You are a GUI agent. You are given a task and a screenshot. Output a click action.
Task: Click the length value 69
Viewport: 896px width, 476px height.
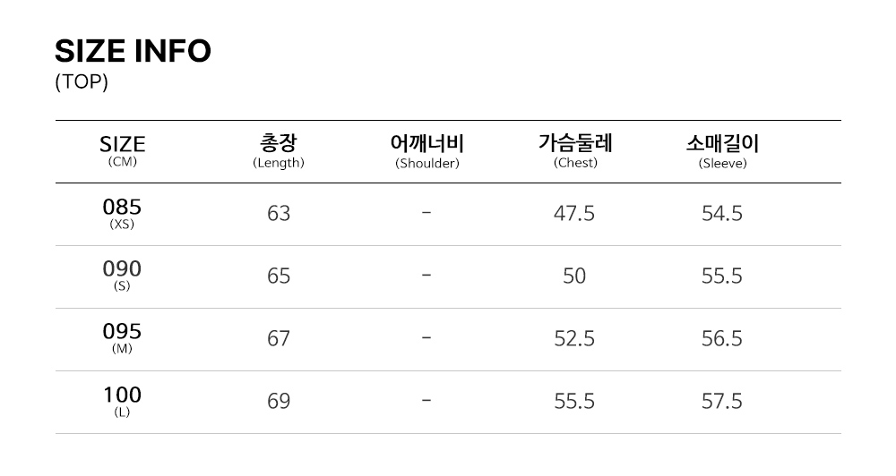click(x=279, y=401)
